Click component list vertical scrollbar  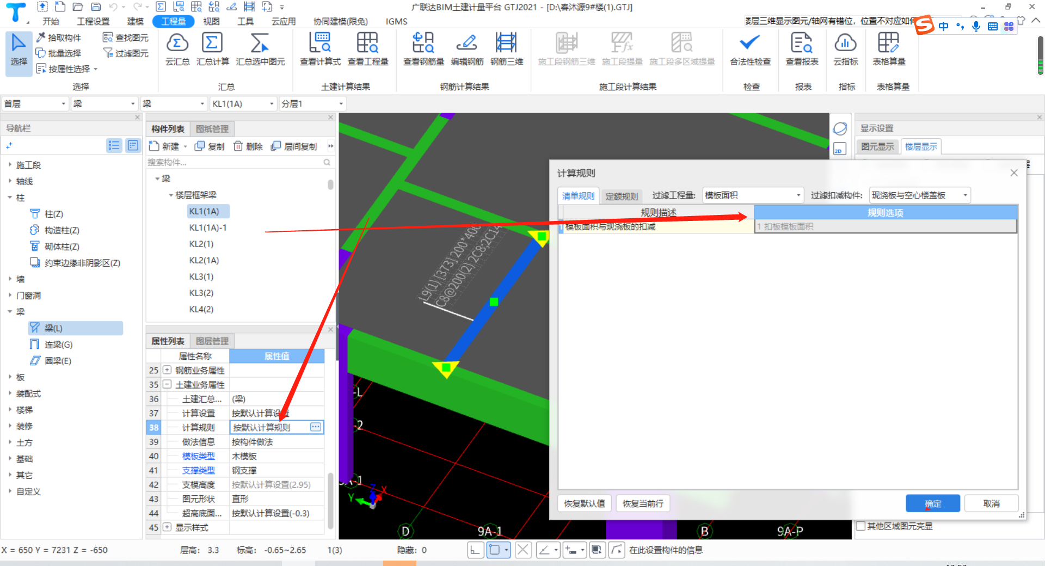pyautogui.click(x=330, y=185)
